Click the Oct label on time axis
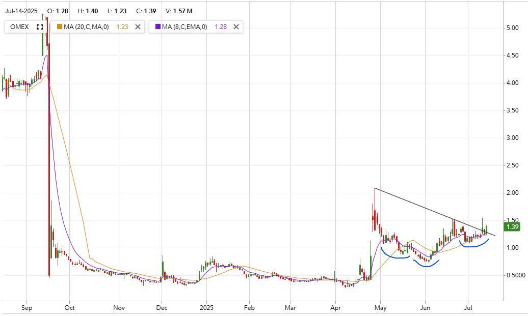The width and height of the screenshot is (528, 316). coord(69,307)
